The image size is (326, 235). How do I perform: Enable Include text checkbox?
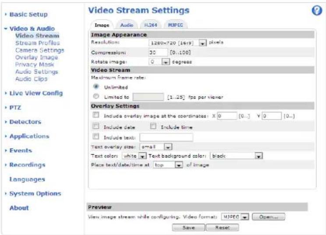tap(96, 137)
